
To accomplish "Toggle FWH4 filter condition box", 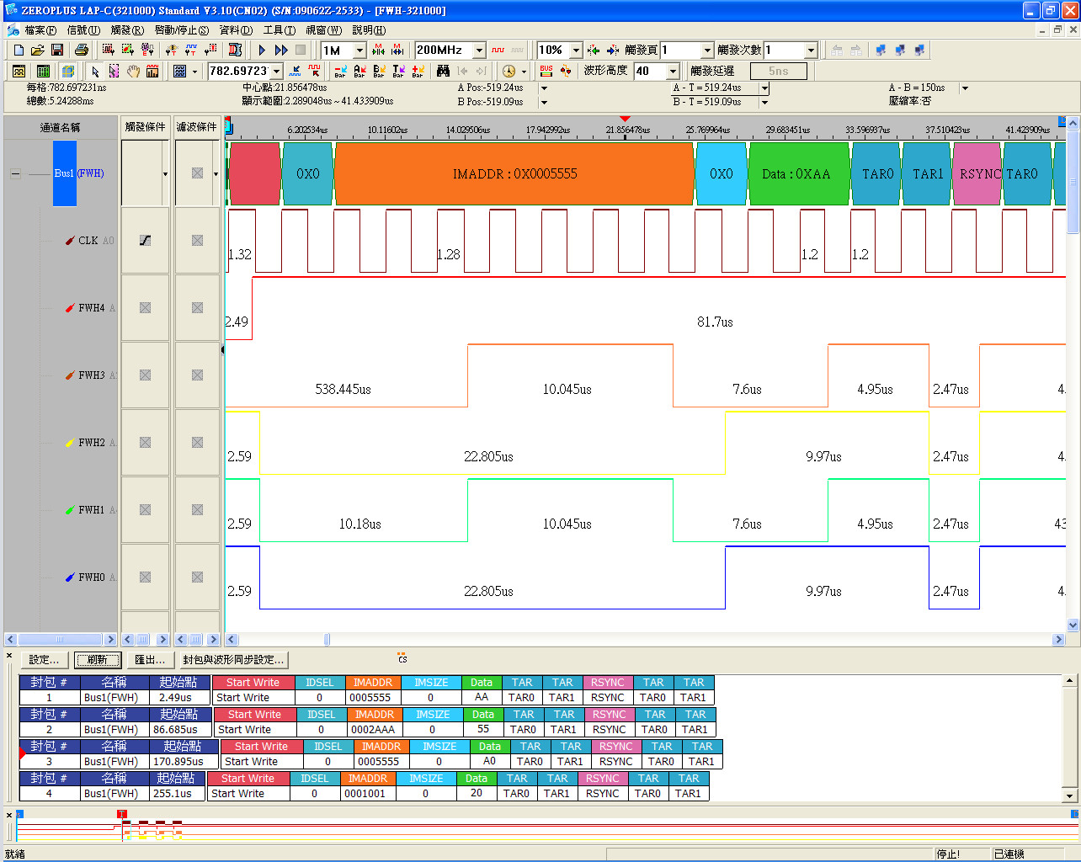I will point(197,308).
